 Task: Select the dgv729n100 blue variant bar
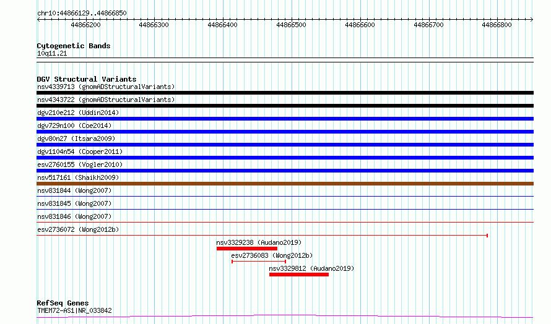pyautogui.click(x=285, y=132)
